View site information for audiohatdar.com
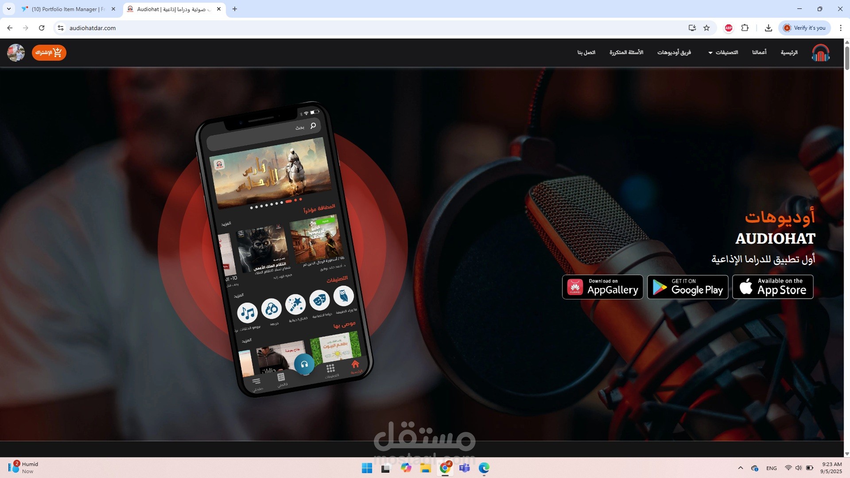 click(x=61, y=28)
